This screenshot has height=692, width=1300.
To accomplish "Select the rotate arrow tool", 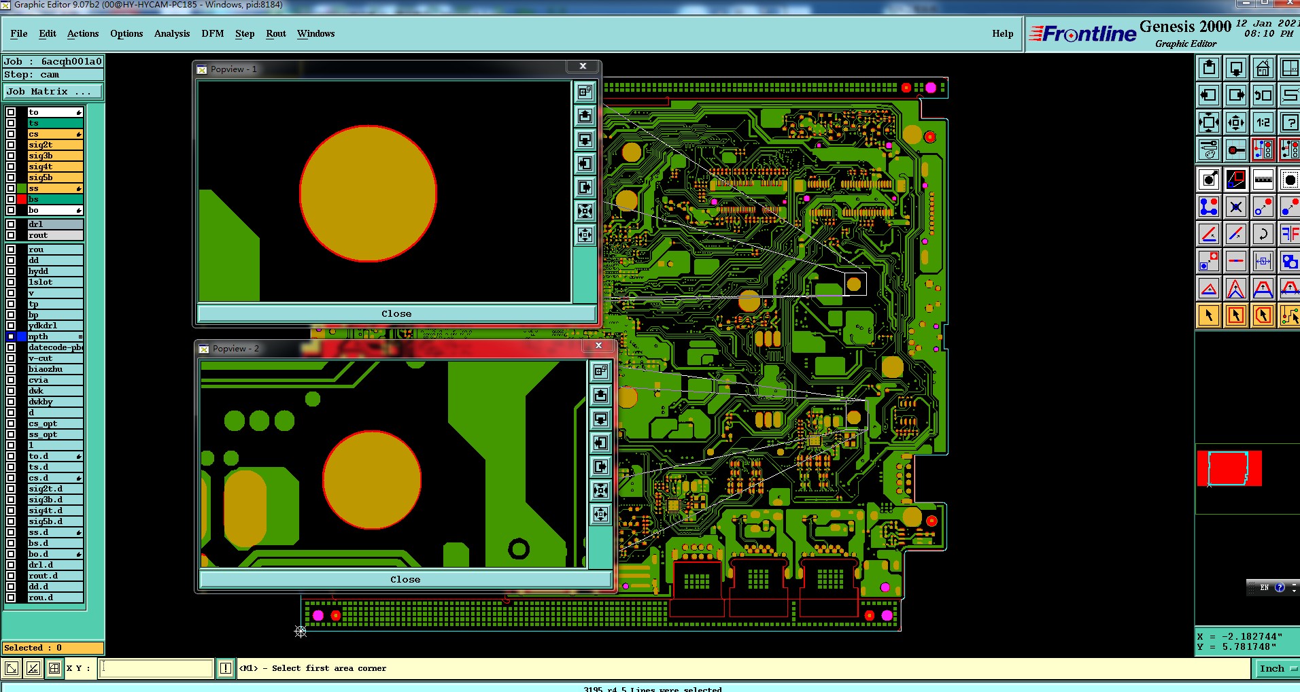I will [x=1263, y=234].
